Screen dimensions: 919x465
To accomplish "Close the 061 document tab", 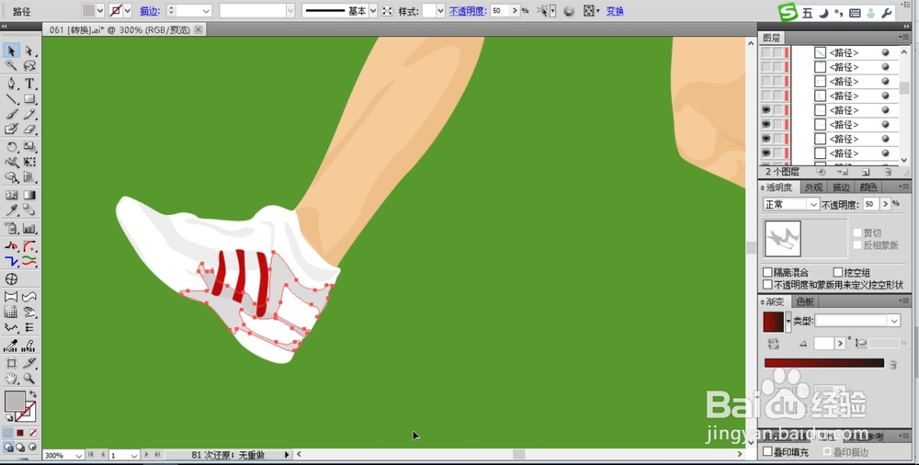I will click(199, 30).
